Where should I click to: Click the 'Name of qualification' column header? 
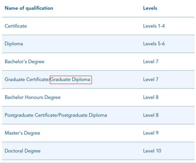point(29,8)
